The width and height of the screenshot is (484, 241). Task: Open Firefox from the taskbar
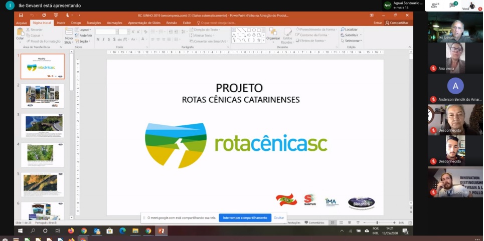71,231
